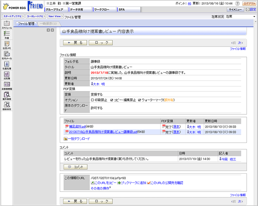Click 大木 明 in the 補足資料 row
This screenshot has height=206, width=258.
pos(195,127)
